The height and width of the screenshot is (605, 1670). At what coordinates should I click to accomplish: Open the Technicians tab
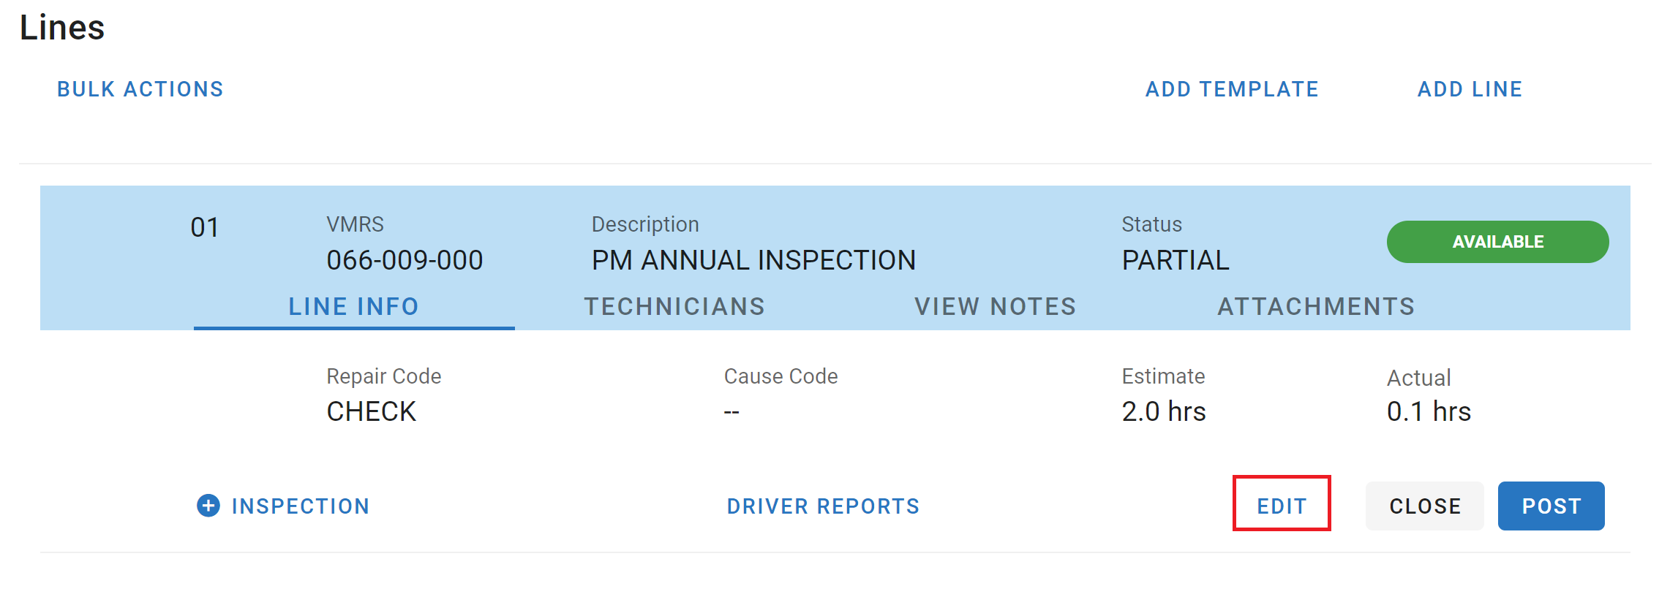point(674,307)
